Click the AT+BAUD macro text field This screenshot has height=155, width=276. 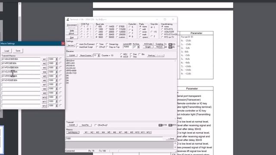tap(21, 59)
